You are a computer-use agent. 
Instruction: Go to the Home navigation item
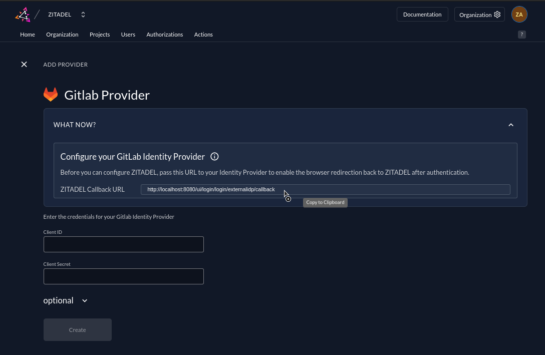pyautogui.click(x=27, y=35)
